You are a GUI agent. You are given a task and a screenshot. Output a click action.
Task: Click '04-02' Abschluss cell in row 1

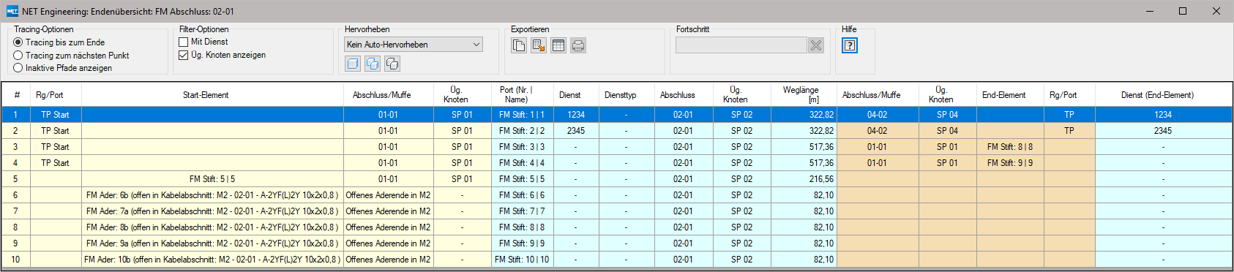click(878, 115)
